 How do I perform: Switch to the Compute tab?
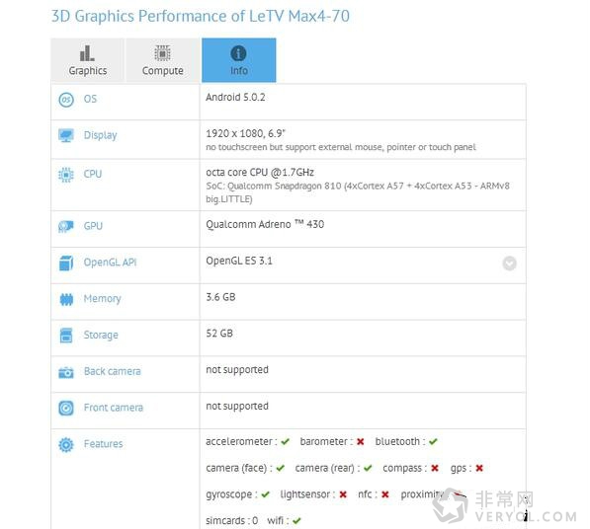pos(162,60)
